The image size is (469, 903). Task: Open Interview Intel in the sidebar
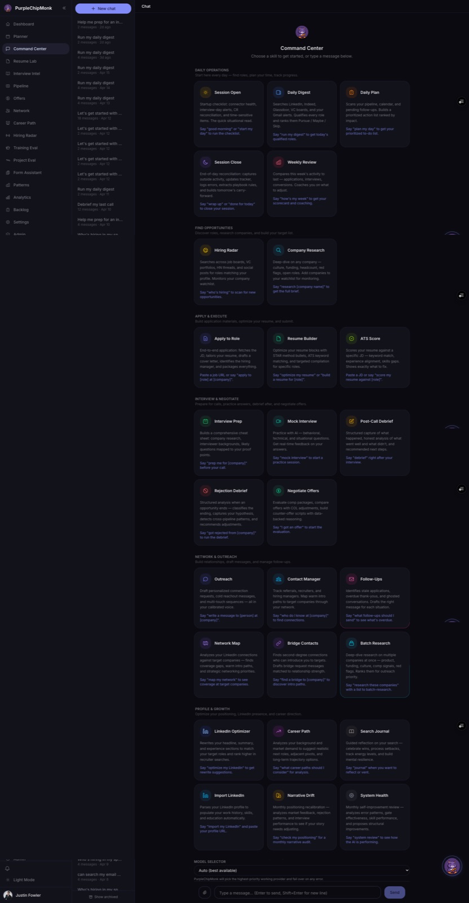click(36, 74)
